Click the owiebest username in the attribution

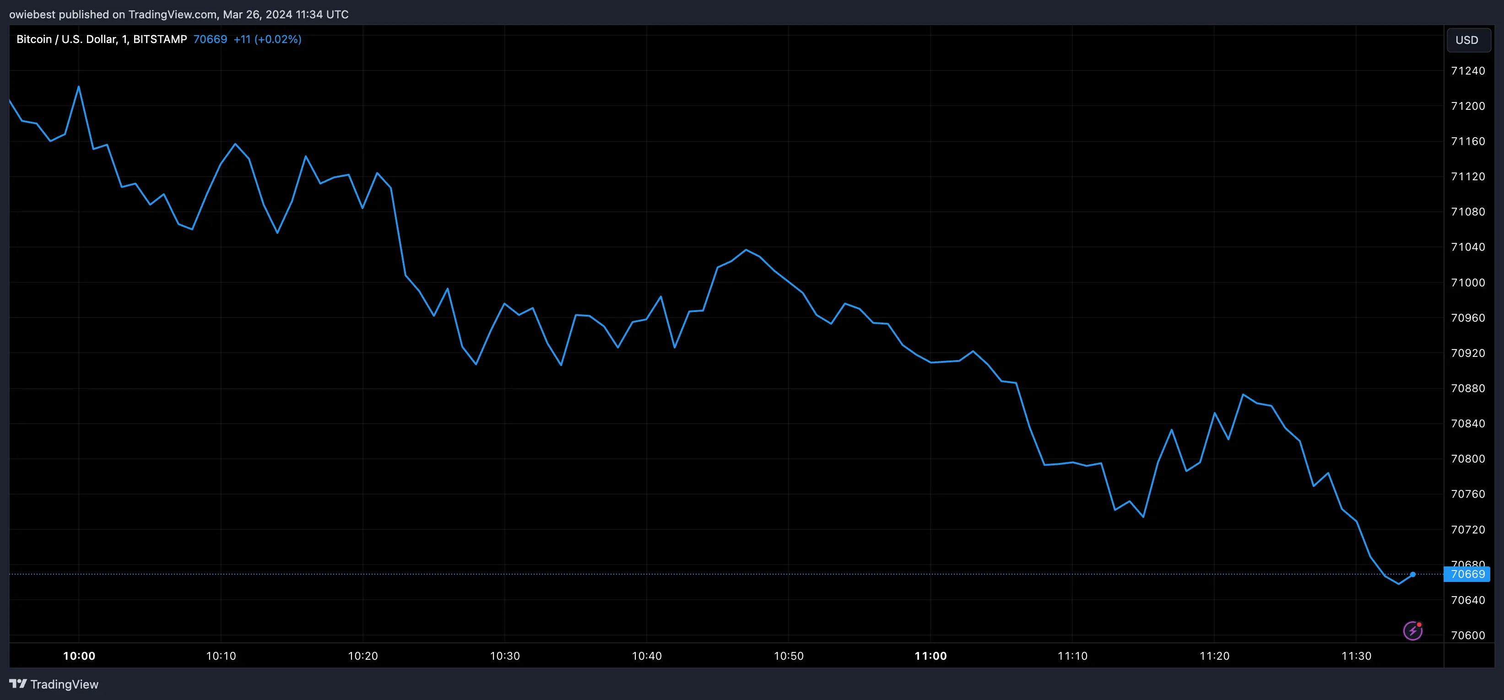pos(32,14)
